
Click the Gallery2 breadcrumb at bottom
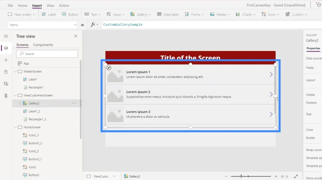click(x=132, y=176)
